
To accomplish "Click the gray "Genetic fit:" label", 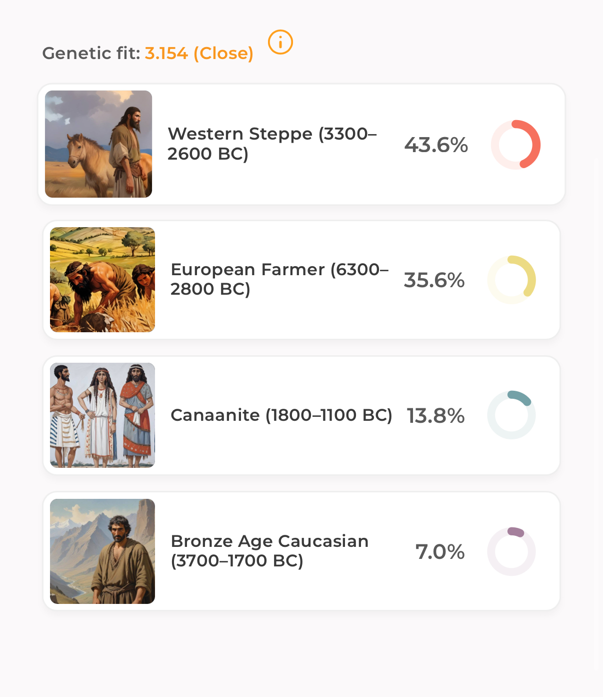I will (91, 53).
